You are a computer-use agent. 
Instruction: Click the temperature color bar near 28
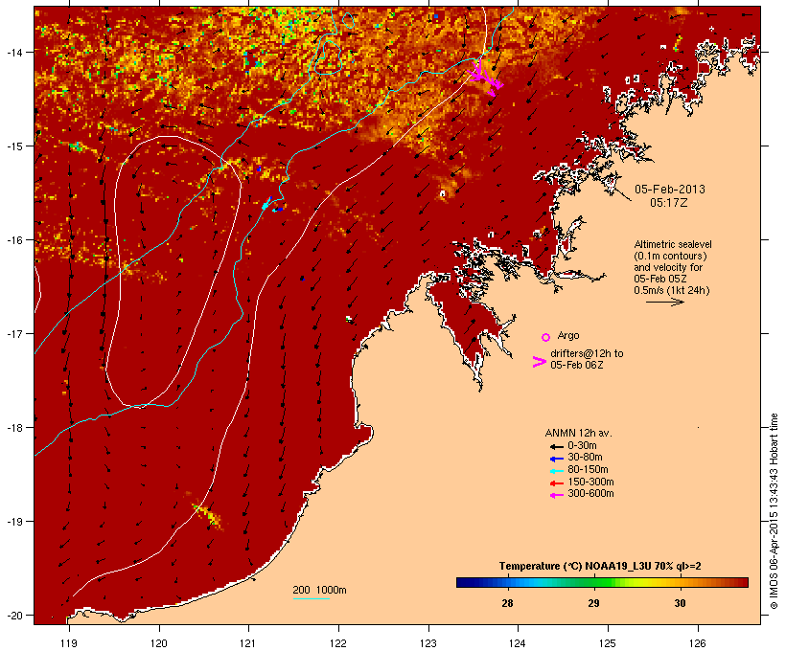(507, 582)
